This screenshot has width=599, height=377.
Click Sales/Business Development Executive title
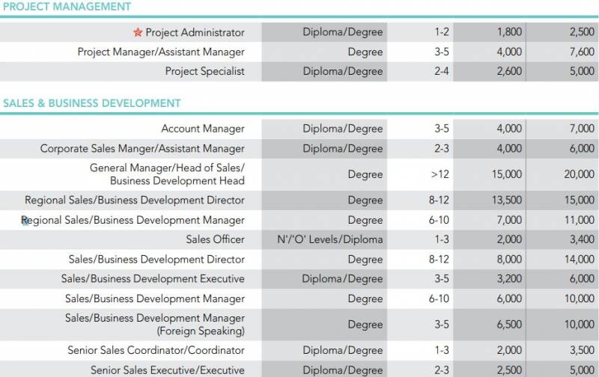click(x=153, y=279)
